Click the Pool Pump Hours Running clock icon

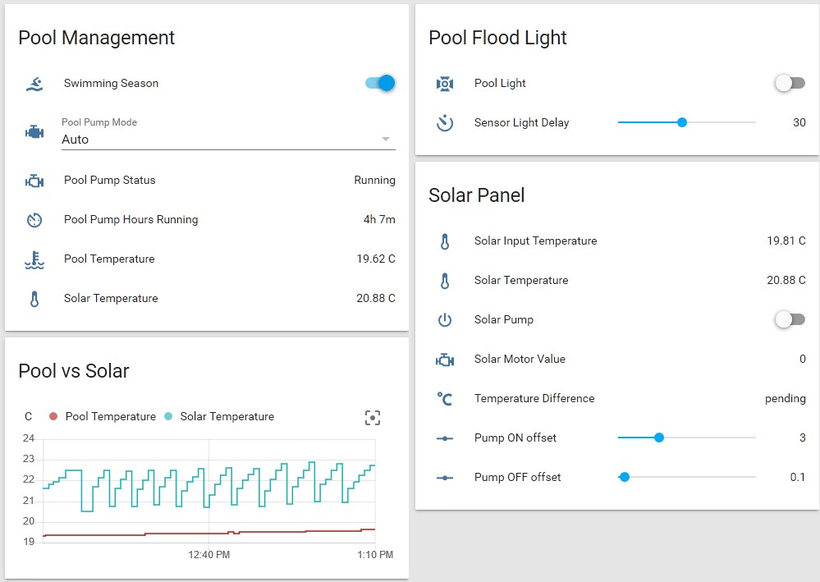(34, 220)
